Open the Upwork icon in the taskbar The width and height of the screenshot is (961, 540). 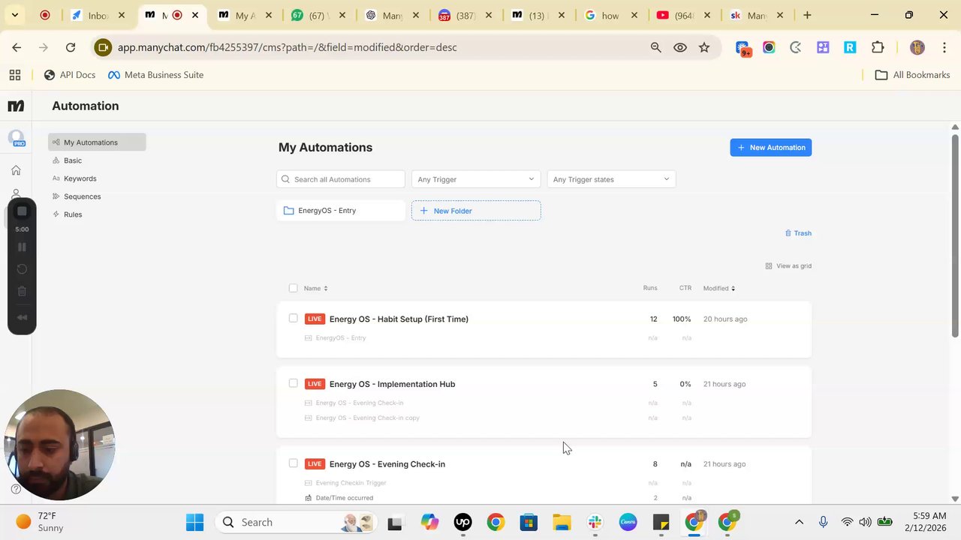pyautogui.click(x=462, y=522)
